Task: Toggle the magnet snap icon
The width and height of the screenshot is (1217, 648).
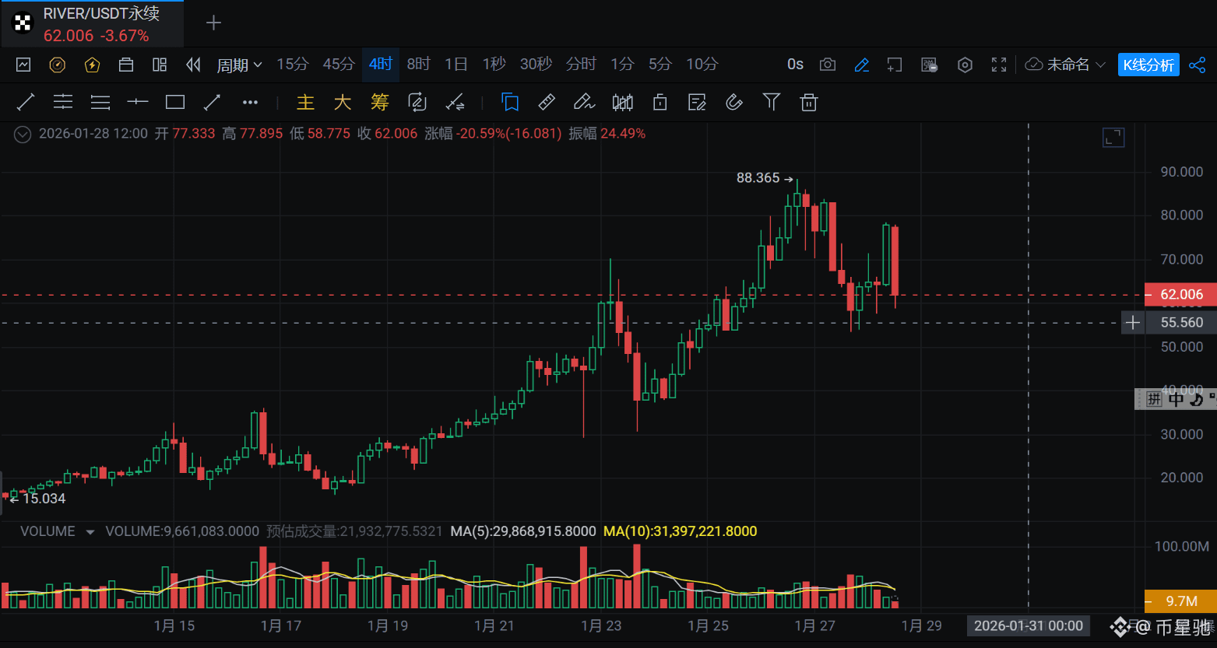Action: [734, 102]
